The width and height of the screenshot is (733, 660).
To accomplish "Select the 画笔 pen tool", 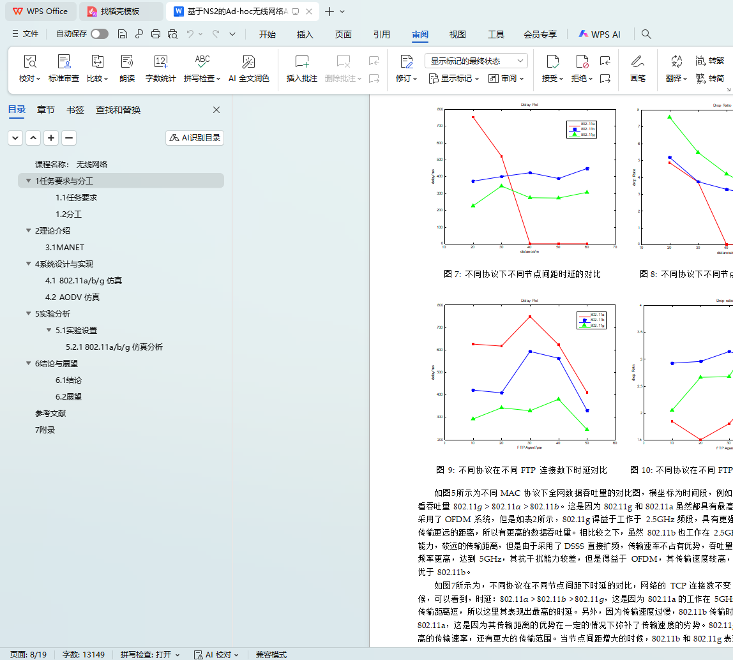I will pyautogui.click(x=637, y=68).
